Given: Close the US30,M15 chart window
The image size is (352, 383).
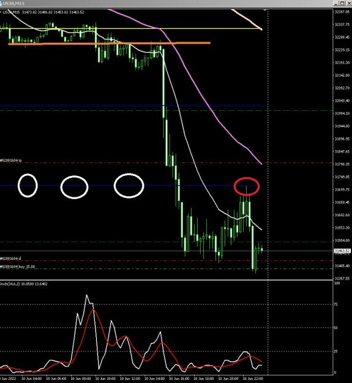Looking at the screenshot, I should (x=348, y=3).
